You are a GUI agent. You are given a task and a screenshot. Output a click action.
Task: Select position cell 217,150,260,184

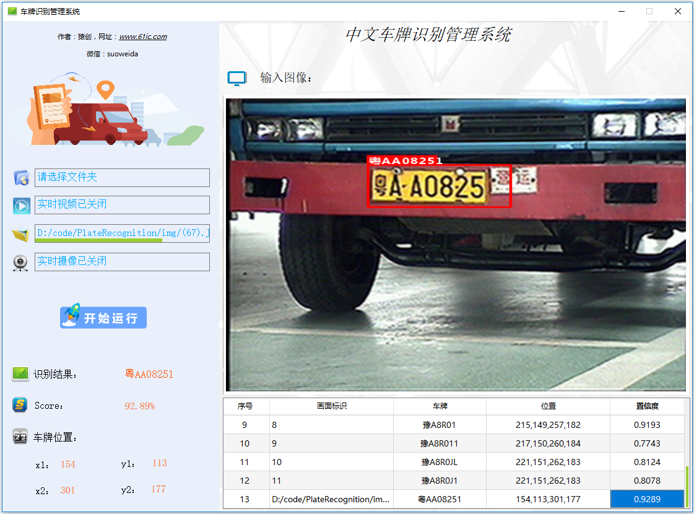[549, 443]
